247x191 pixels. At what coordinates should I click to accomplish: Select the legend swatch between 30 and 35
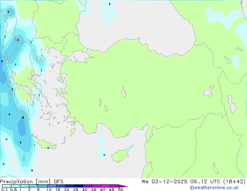tap(87, 186)
